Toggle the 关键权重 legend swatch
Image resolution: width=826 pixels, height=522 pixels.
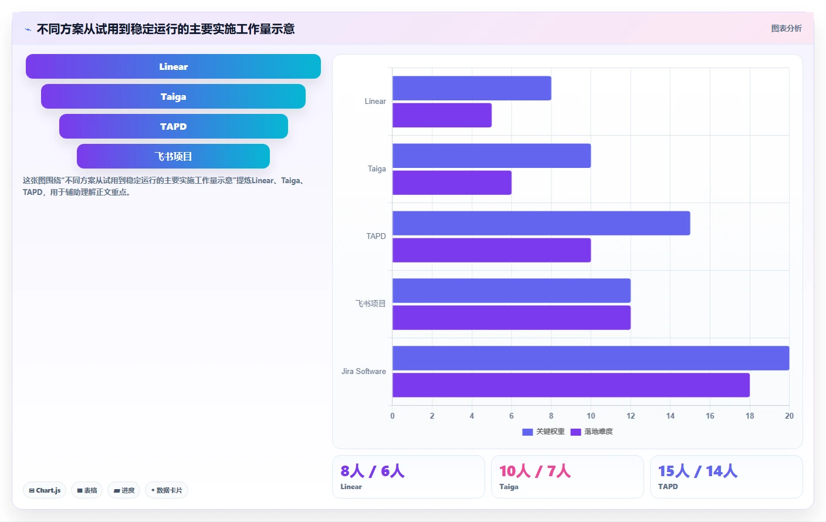(x=527, y=432)
